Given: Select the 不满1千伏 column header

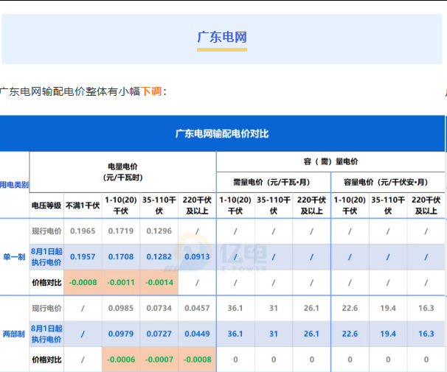Looking at the screenshot, I should tap(83, 206).
